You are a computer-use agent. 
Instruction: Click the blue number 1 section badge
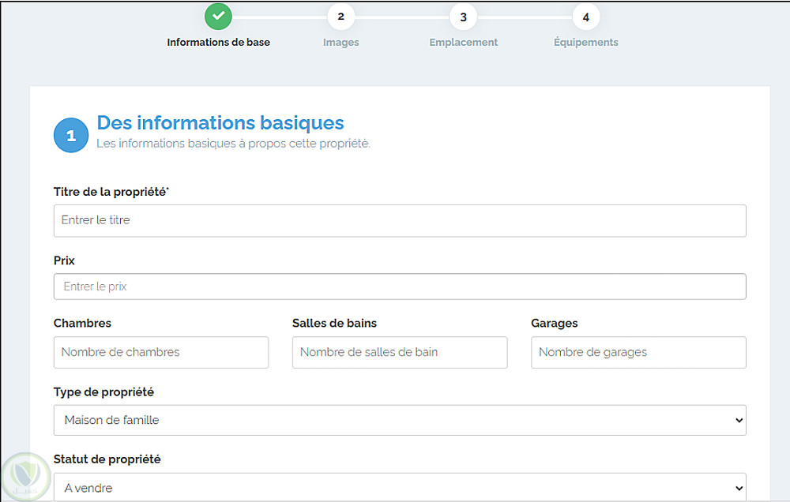click(71, 136)
